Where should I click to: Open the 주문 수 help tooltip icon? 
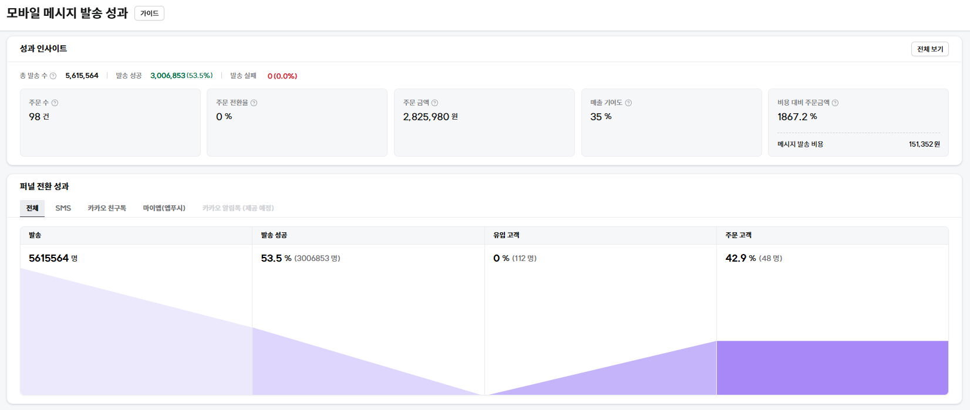click(55, 103)
